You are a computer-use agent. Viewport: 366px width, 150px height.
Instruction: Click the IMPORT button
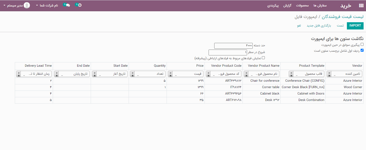pos(355,25)
